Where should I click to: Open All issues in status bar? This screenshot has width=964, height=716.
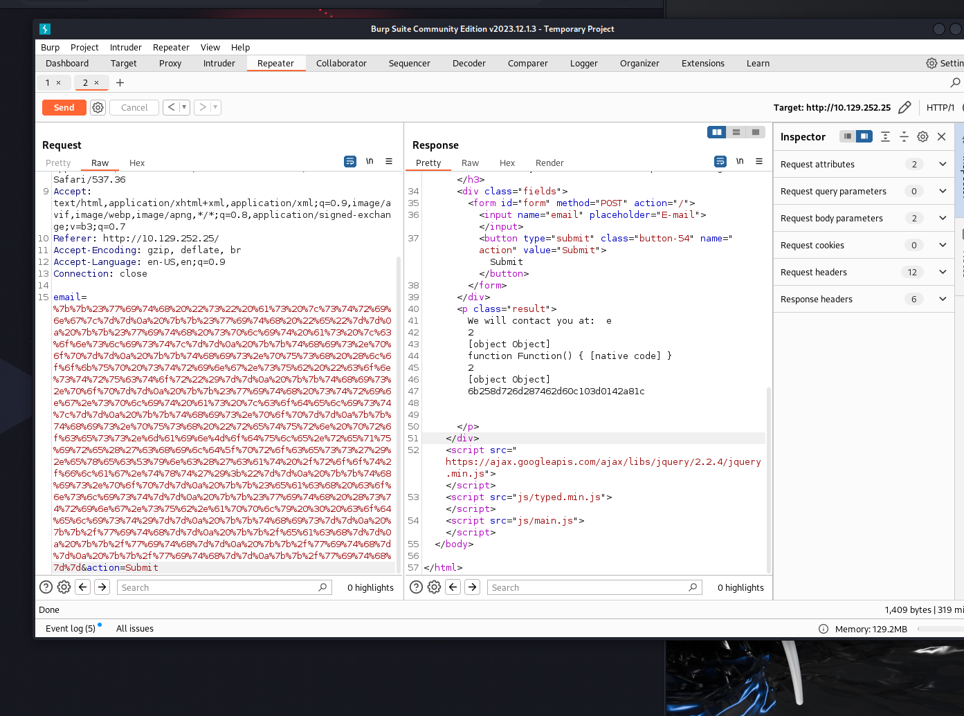(x=135, y=629)
